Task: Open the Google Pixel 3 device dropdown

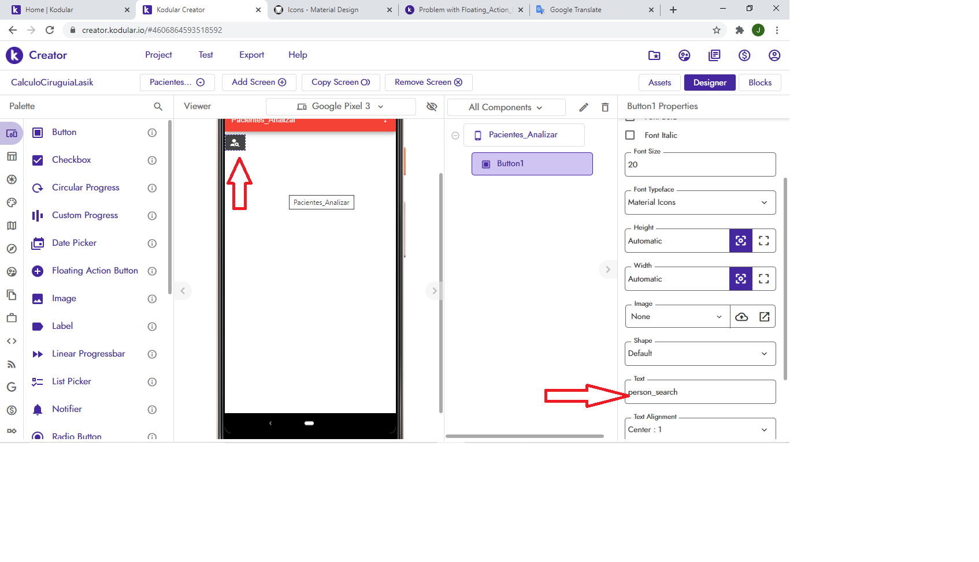Action: point(340,107)
